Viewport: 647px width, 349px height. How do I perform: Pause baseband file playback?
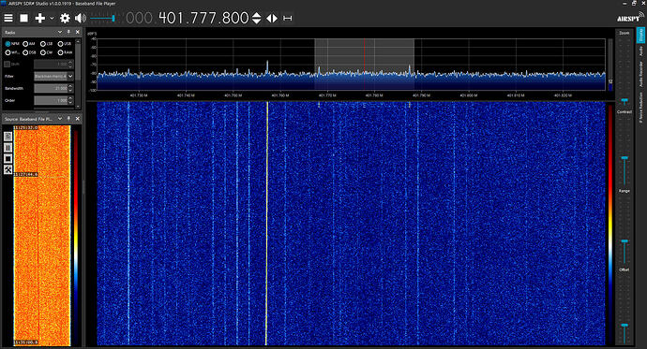(8, 148)
